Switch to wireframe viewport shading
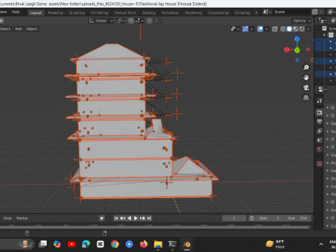Screen dimensions: 336x252 point(283,29)
